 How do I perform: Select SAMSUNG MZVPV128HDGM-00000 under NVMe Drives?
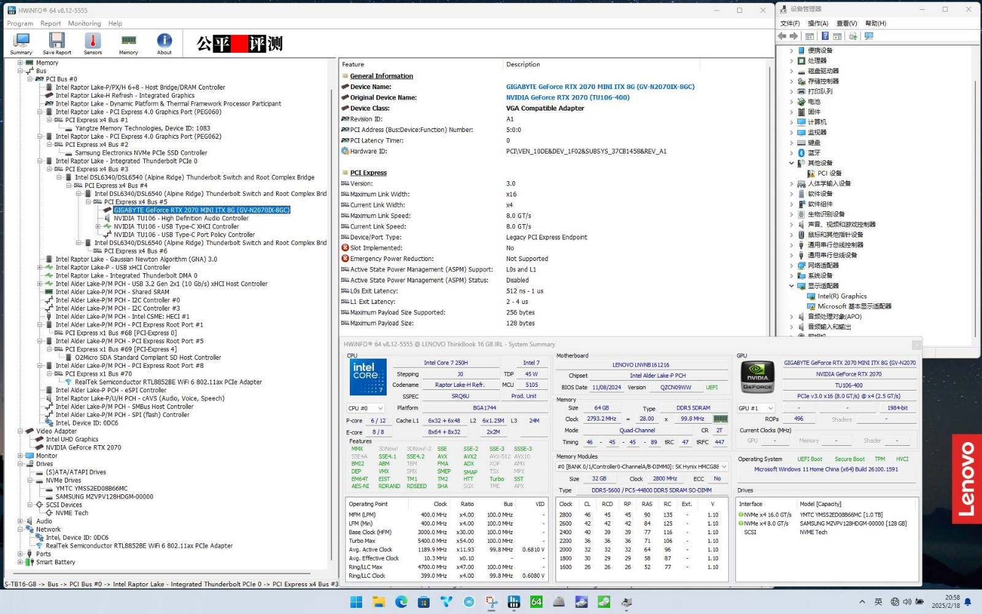point(104,497)
